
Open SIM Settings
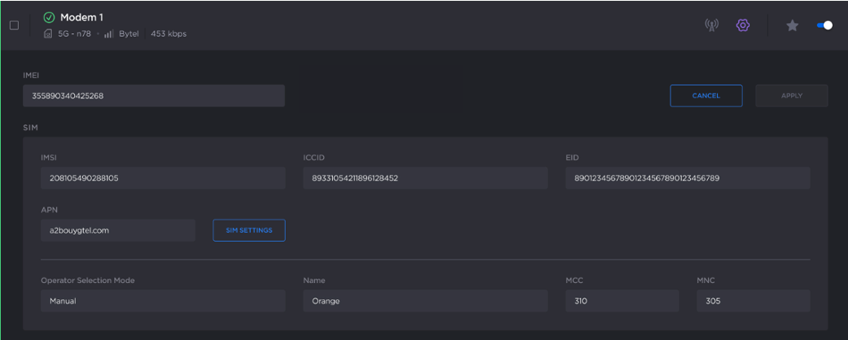pyautogui.click(x=249, y=230)
